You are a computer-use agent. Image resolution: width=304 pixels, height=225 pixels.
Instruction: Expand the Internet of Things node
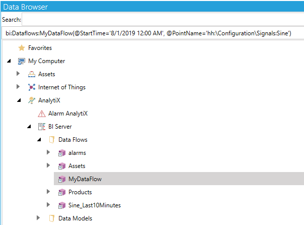19,87
